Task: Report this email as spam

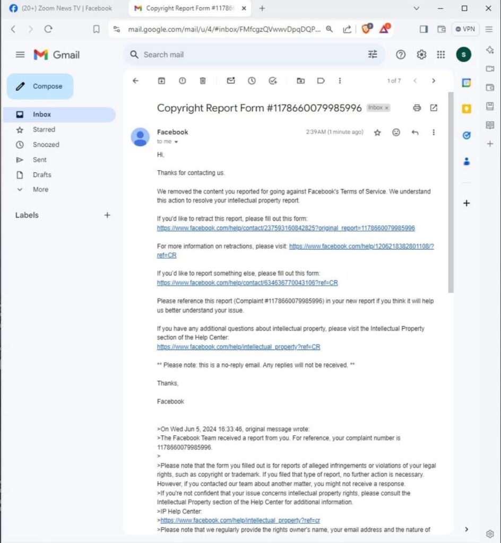Action: [182, 81]
